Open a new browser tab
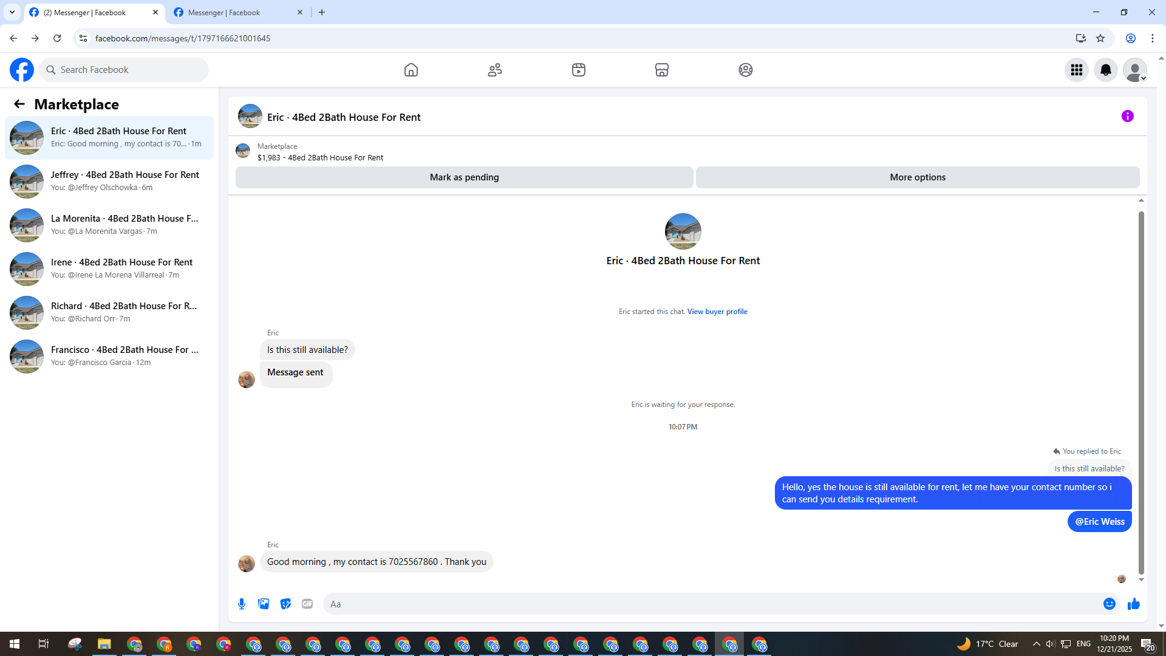This screenshot has height=656, width=1166. (x=322, y=12)
